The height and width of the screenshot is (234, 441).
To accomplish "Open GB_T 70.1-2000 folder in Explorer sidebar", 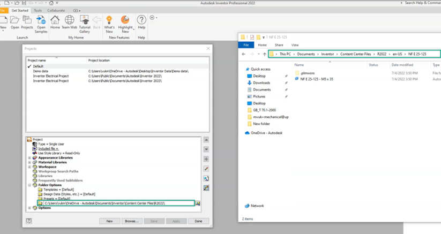I will tap(261, 110).
